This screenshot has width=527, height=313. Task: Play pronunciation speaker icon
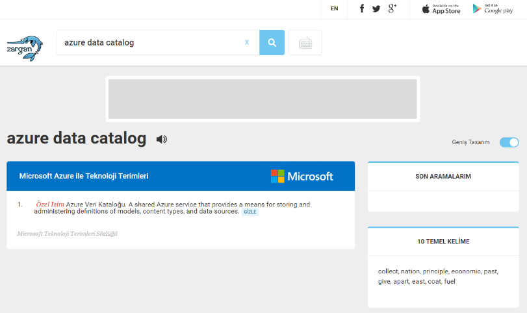coord(162,139)
